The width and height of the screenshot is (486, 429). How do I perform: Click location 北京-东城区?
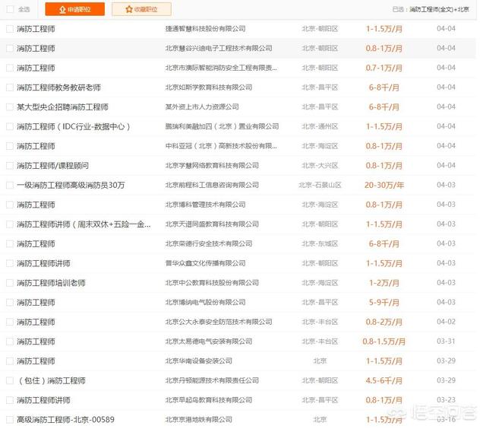pos(320,244)
